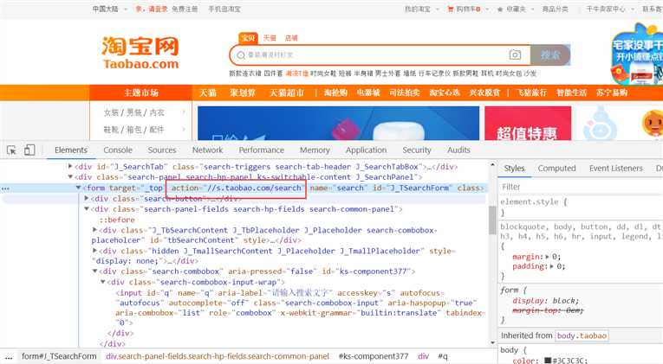Click the Taobao.com logo
The image size is (663, 364).
tap(140, 52)
